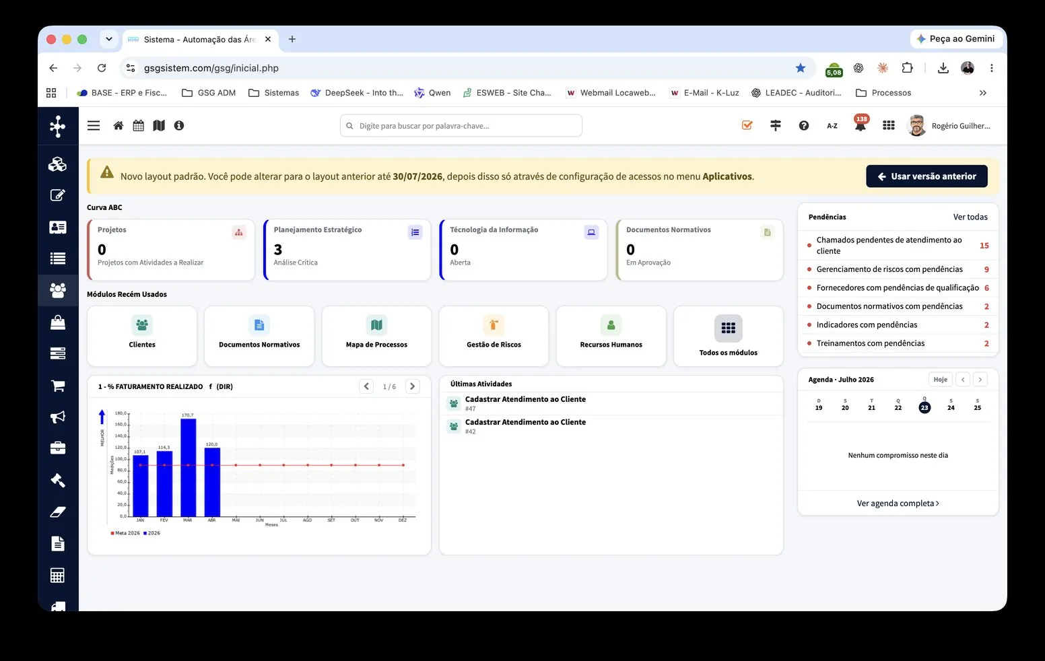Show more bookmarks via double chevron

click(983, 93)
